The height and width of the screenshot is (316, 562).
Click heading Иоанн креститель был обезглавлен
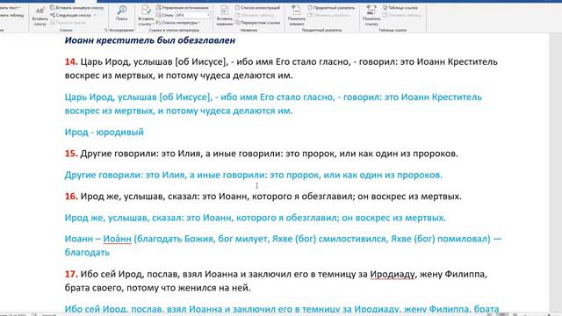(150, 40)
